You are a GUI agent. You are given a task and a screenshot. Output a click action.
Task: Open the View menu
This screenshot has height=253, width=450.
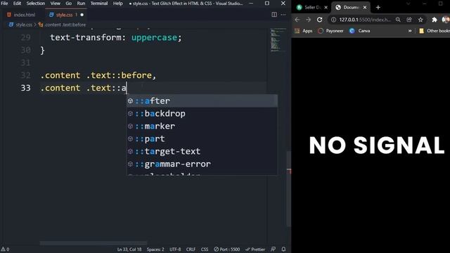(x=56, y=4)
